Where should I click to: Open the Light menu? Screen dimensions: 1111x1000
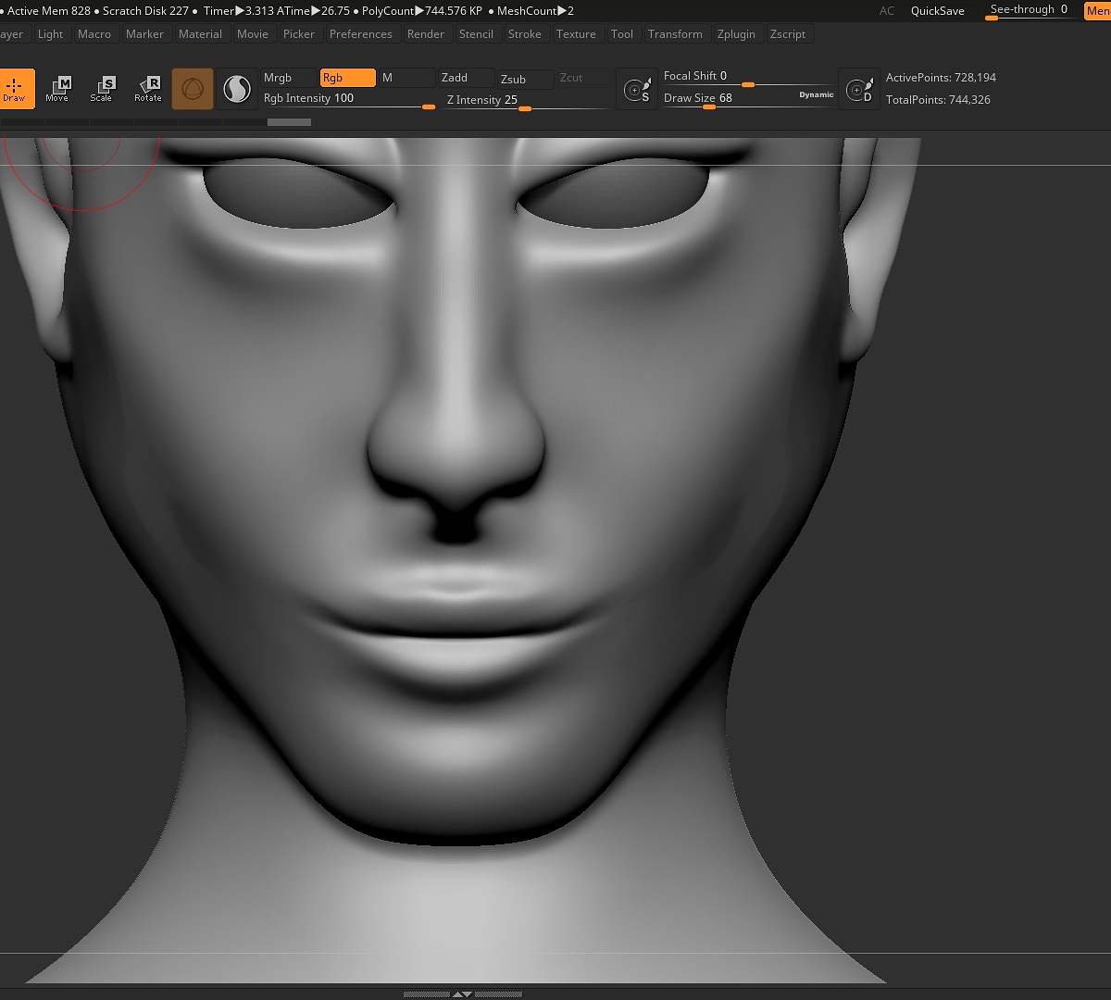tap(51, 34)
